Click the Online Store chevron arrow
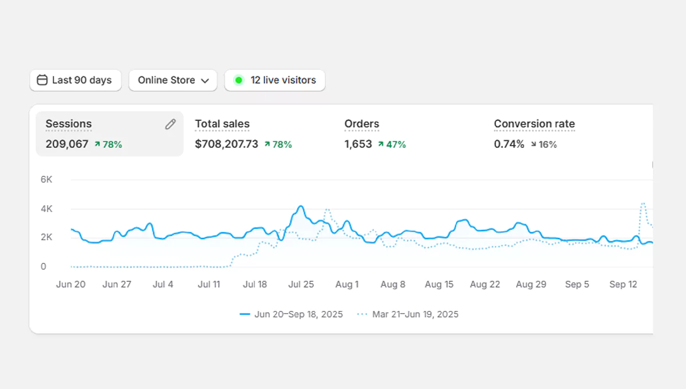Viewport: 686px width, 389px height. [205, 81]
